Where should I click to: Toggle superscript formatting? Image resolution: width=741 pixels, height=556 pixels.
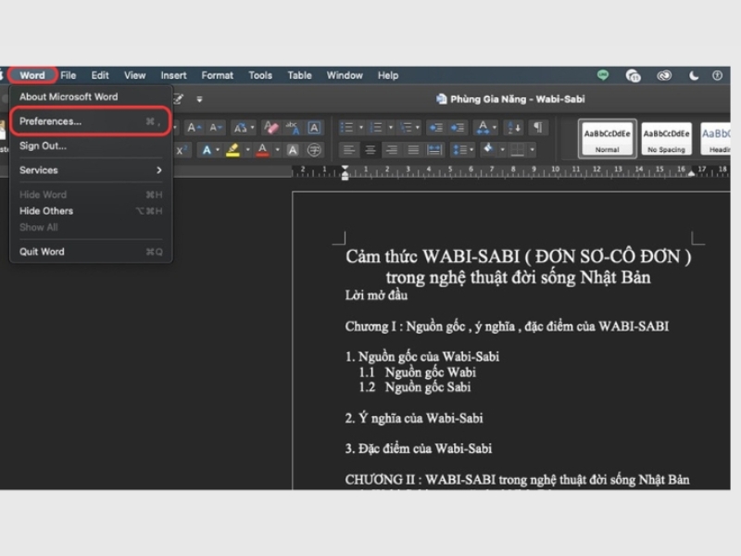182,150
